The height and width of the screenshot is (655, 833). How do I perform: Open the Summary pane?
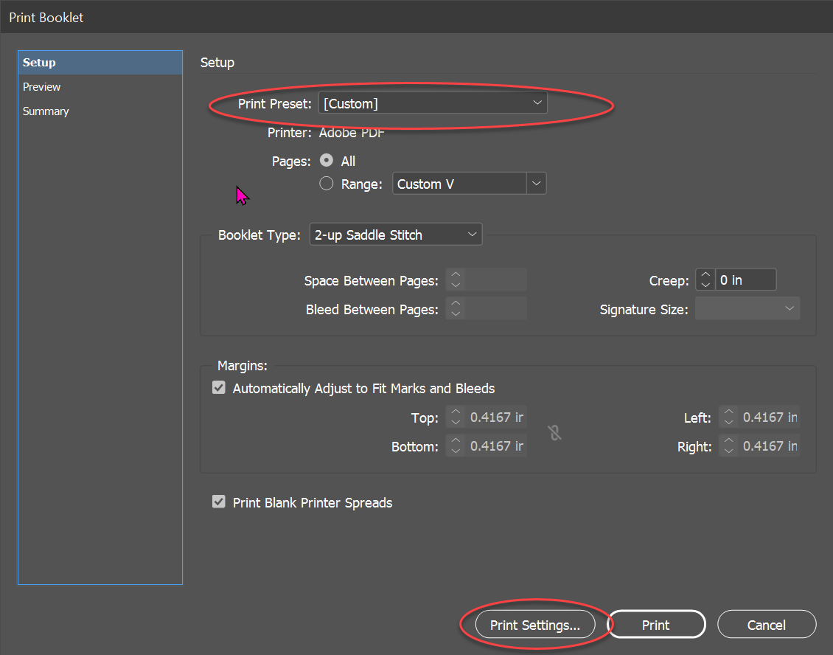tap(46, 111)
